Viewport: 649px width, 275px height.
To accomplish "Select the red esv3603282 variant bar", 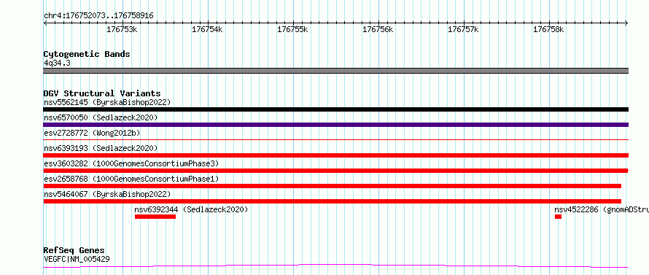I will 336,171.
